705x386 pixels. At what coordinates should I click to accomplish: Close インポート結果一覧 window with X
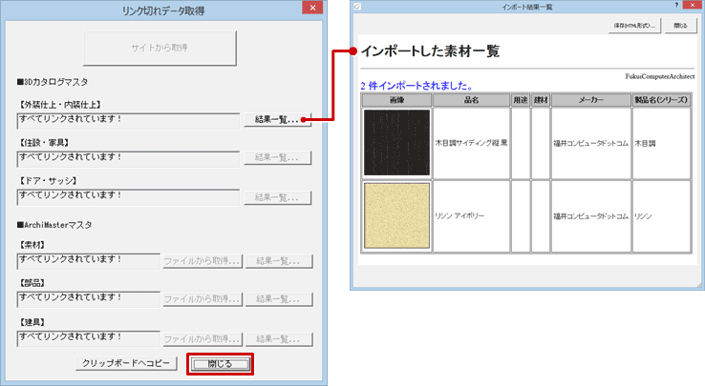[694, 5]
